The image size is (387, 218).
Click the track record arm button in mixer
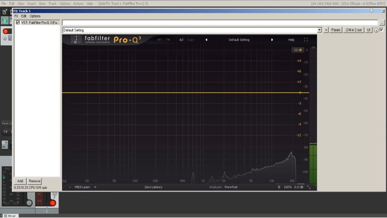click(x=53, y=203)
